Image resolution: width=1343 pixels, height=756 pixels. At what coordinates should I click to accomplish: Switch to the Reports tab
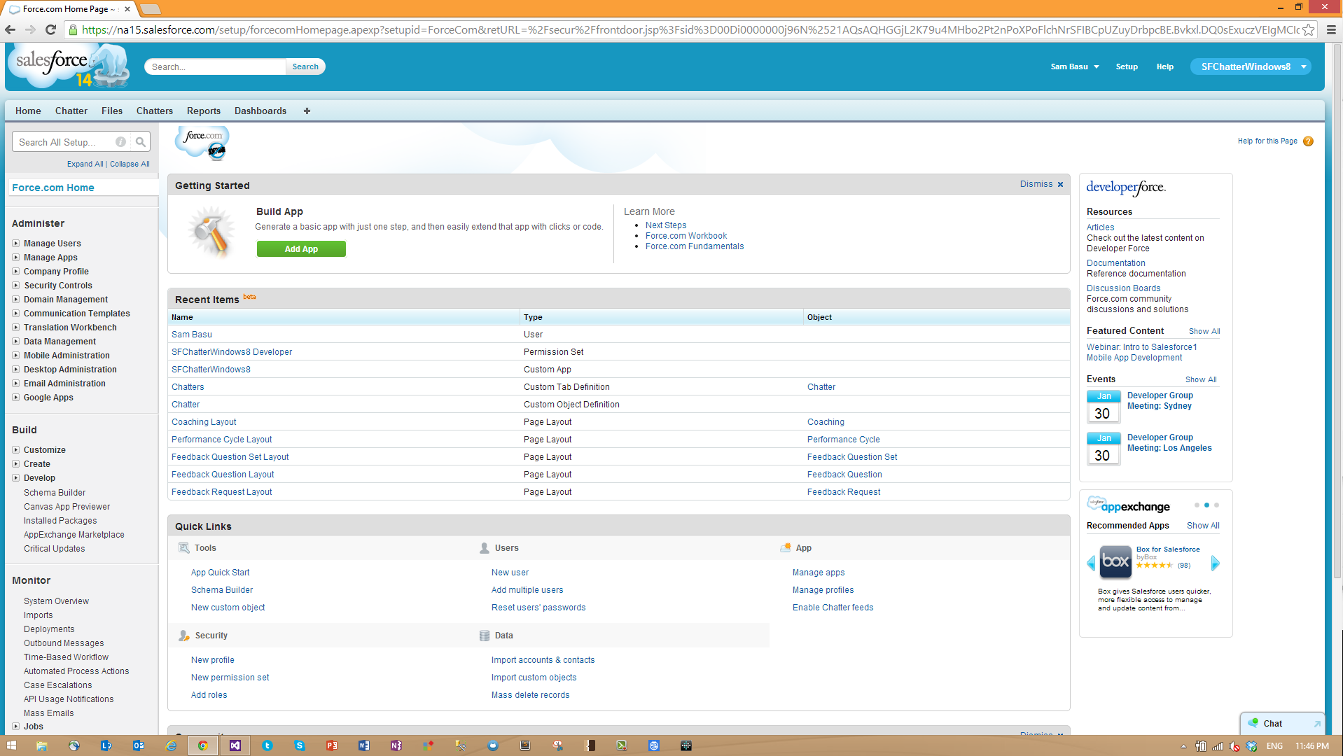pyautogui.click(x=203, y=111)
